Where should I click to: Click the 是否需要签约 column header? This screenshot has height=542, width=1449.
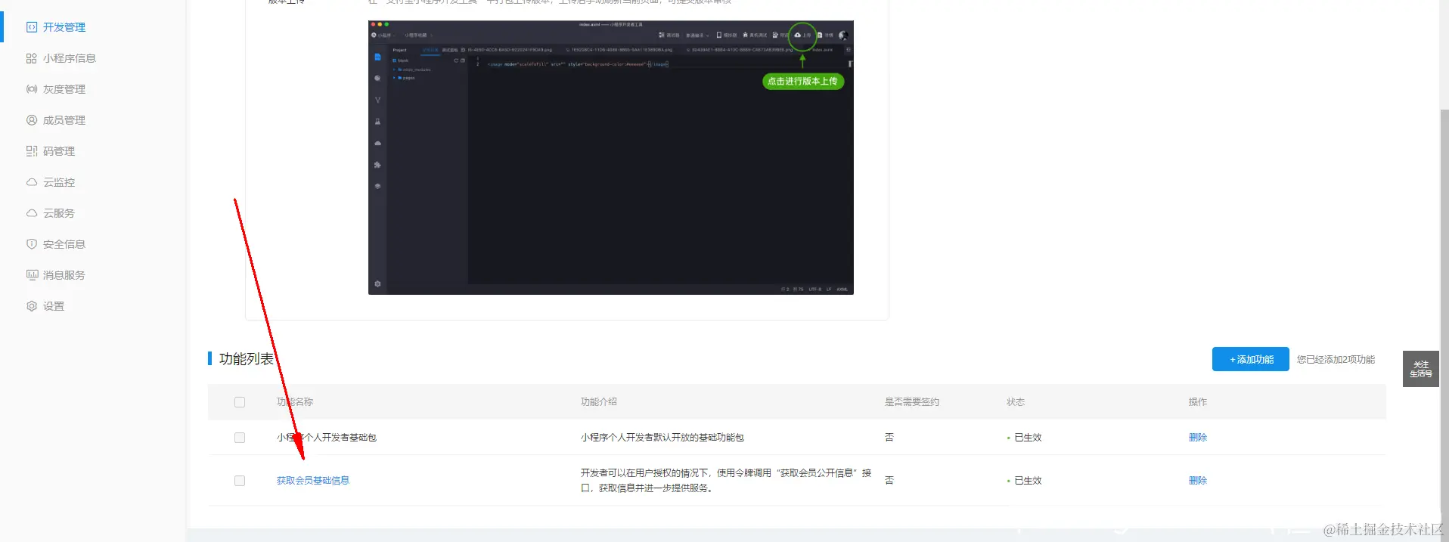(912, 402)
